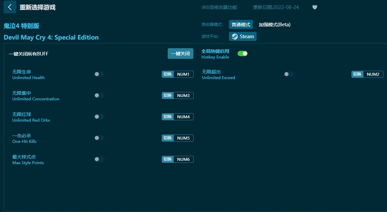Image resolution: width=387 pixels, height=212 pixels.
Task: Select the Steam platform button
Action: (x=243, y=37)
